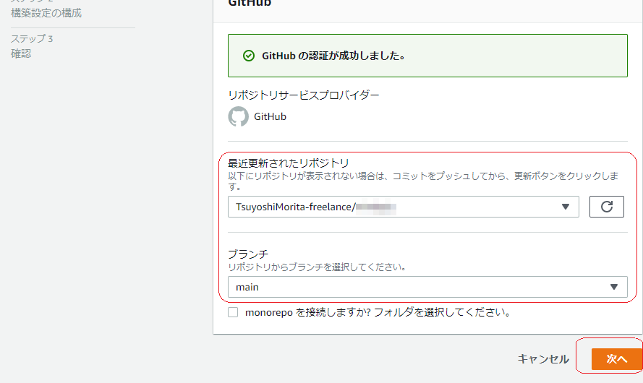Click the 'リポジトリサービスプロバイダー' label
Image resolution: width=643 pixels, height=383 pixels.
(304, 95)
